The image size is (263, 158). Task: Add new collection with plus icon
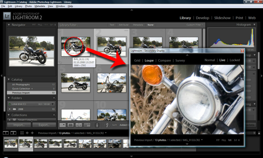[x=54, y=115]
